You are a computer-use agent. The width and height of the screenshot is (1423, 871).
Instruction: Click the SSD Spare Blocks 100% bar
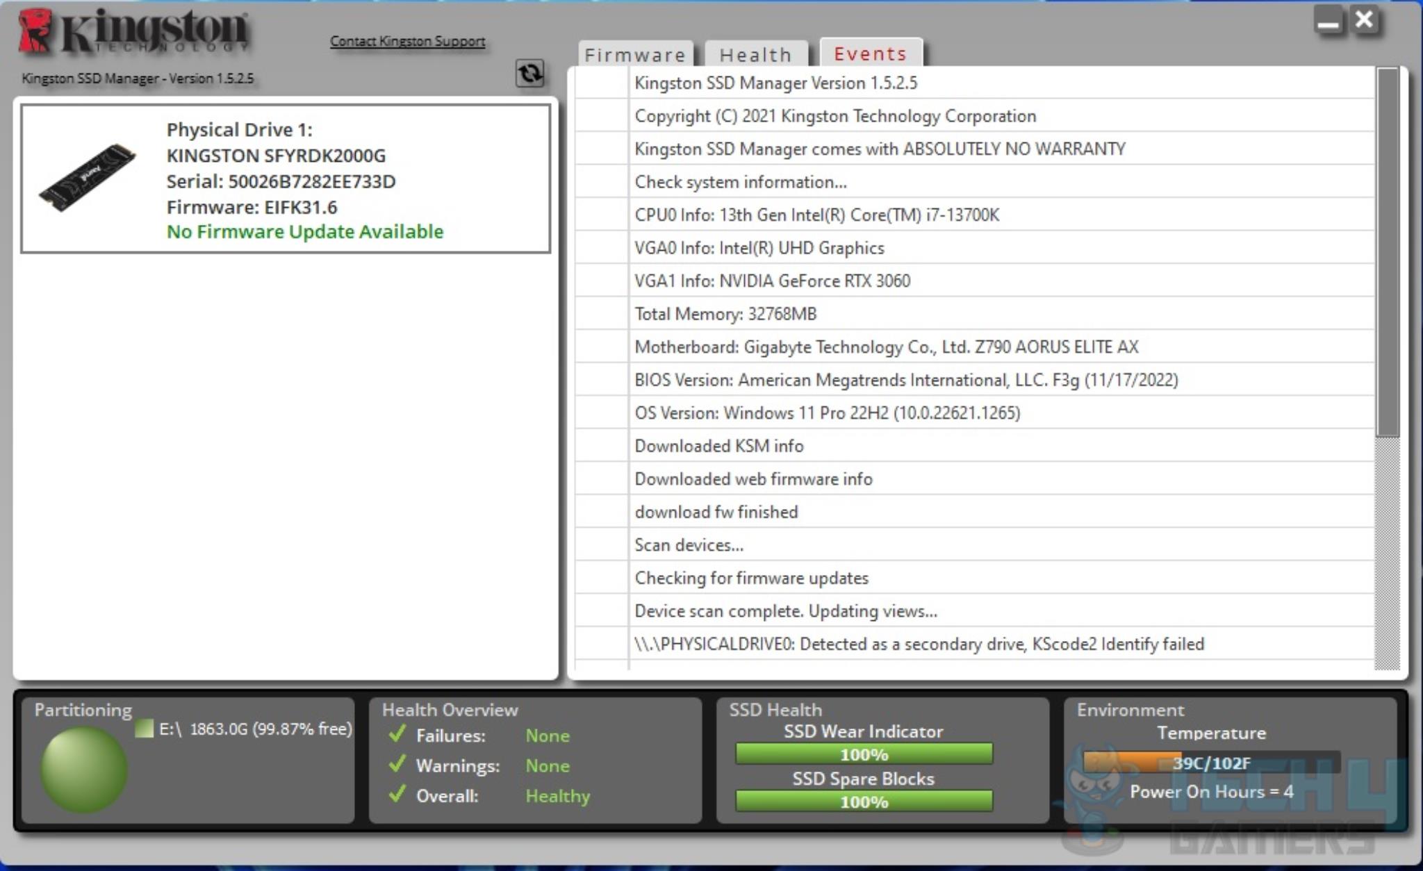[x=864, y=801]
